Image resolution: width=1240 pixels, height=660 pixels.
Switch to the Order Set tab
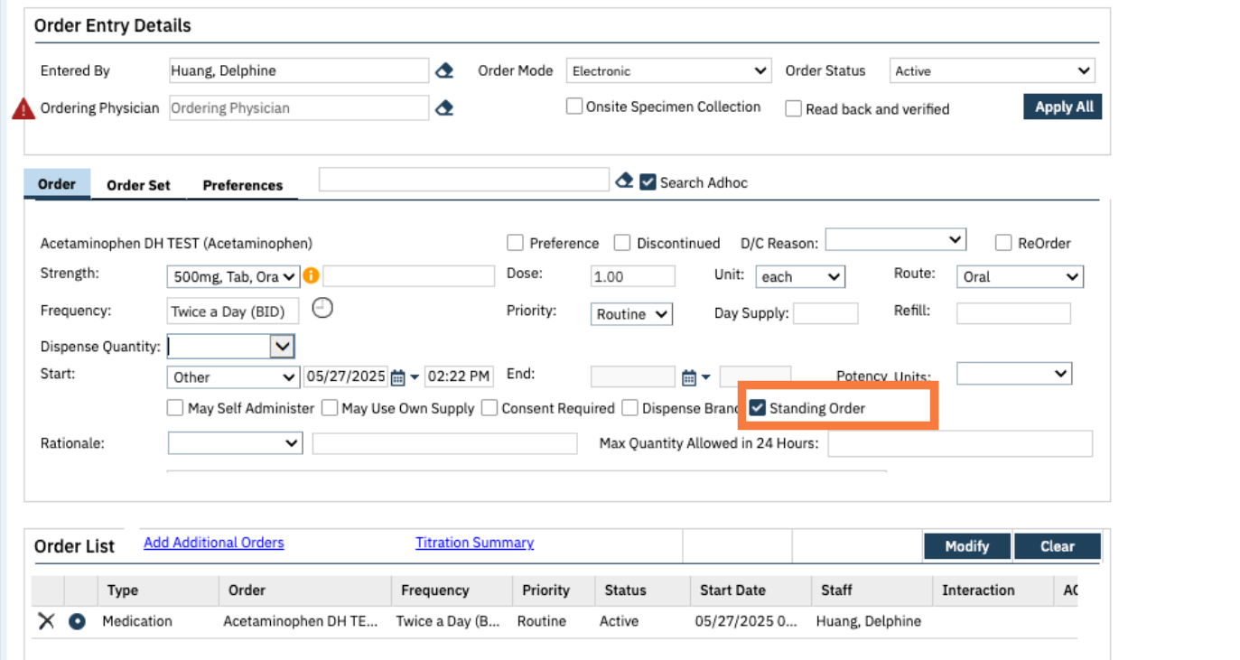click(138, 185)
